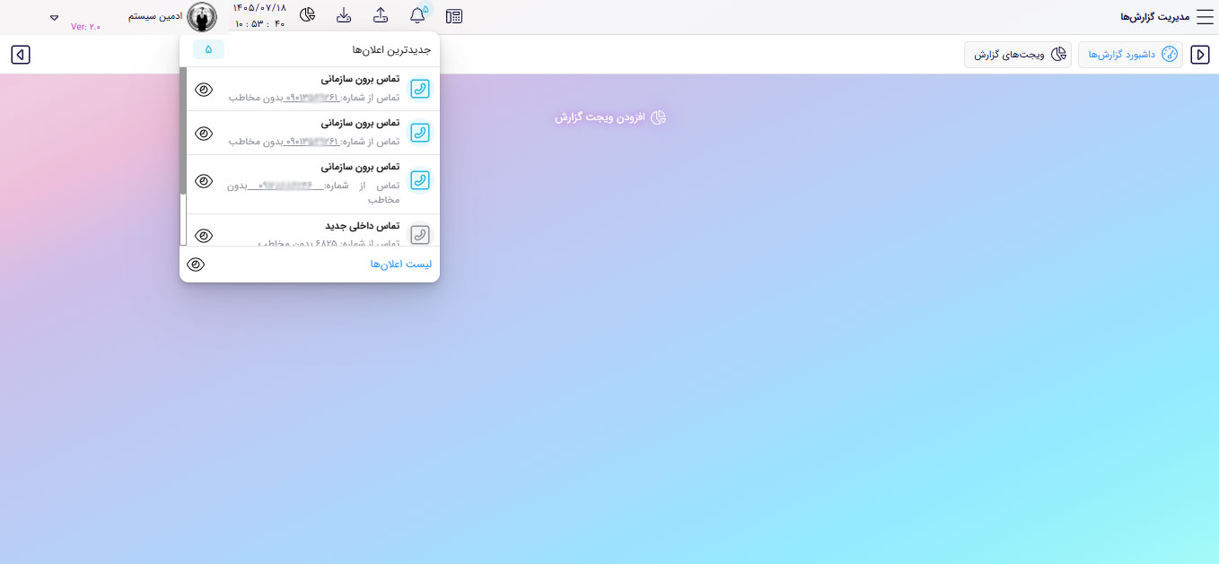The image size is (1219, 564).
Task: Mark تماس داخلی جدید notification as seen
Action: point(204,236)
